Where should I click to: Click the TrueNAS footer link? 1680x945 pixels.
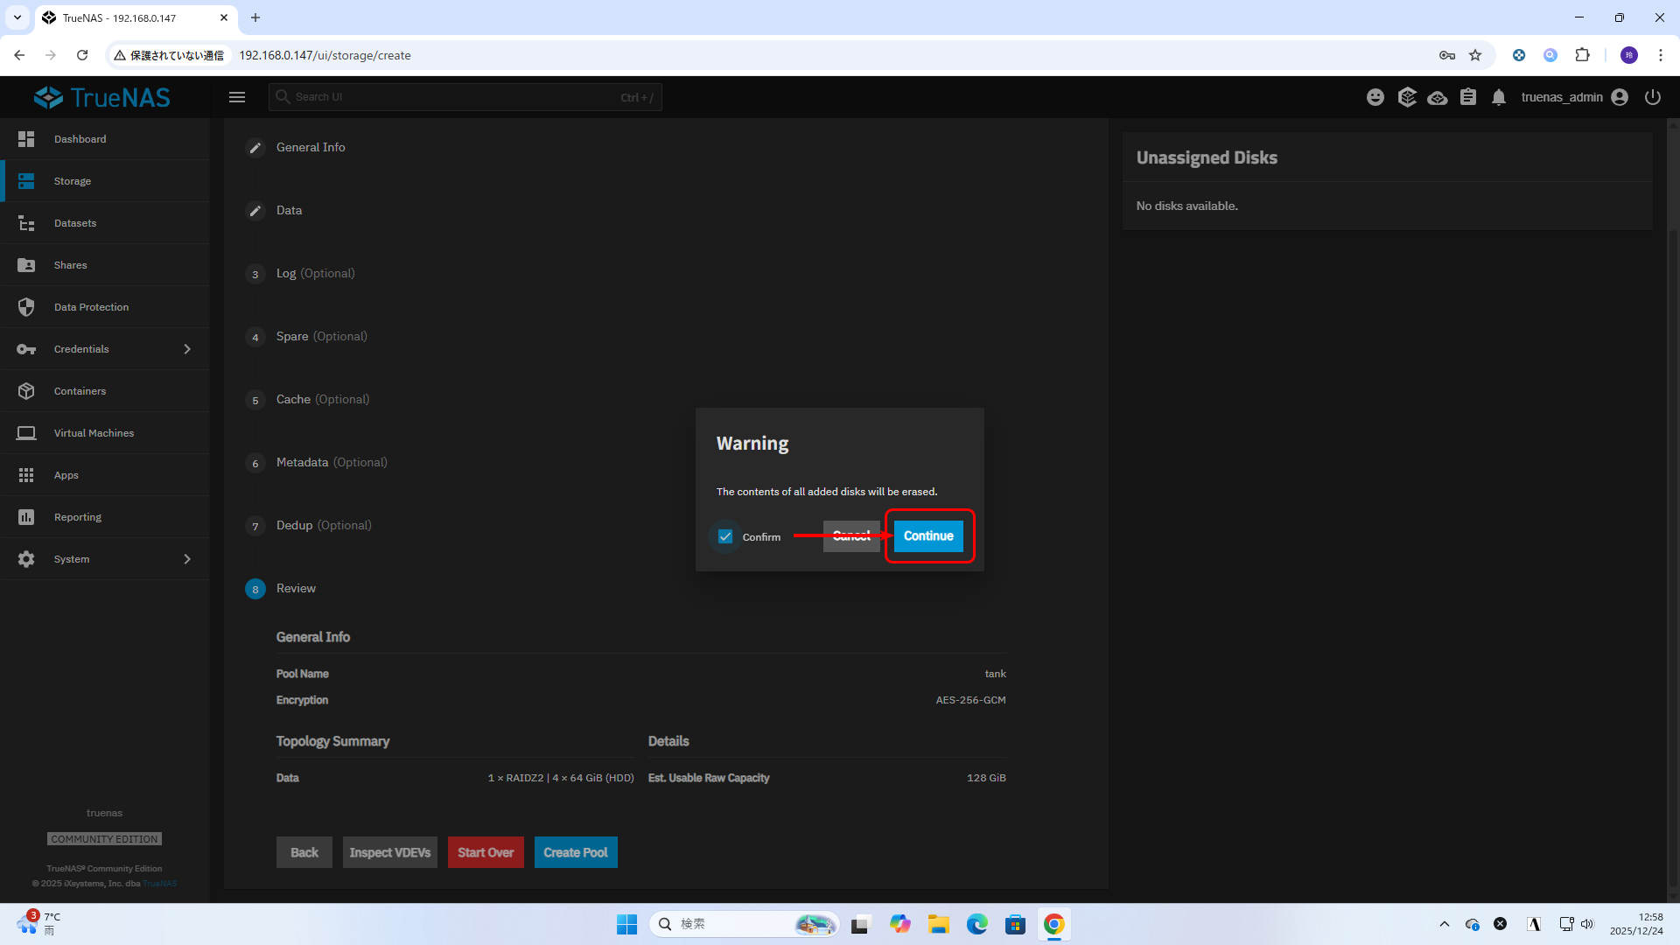point(159,883)
